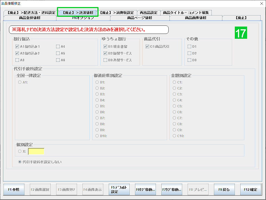The height and width of the screenshot is (200, 266).
Task: Toggle the B2:振替サービス checkbox off
Action: click(x=105, y=53)
